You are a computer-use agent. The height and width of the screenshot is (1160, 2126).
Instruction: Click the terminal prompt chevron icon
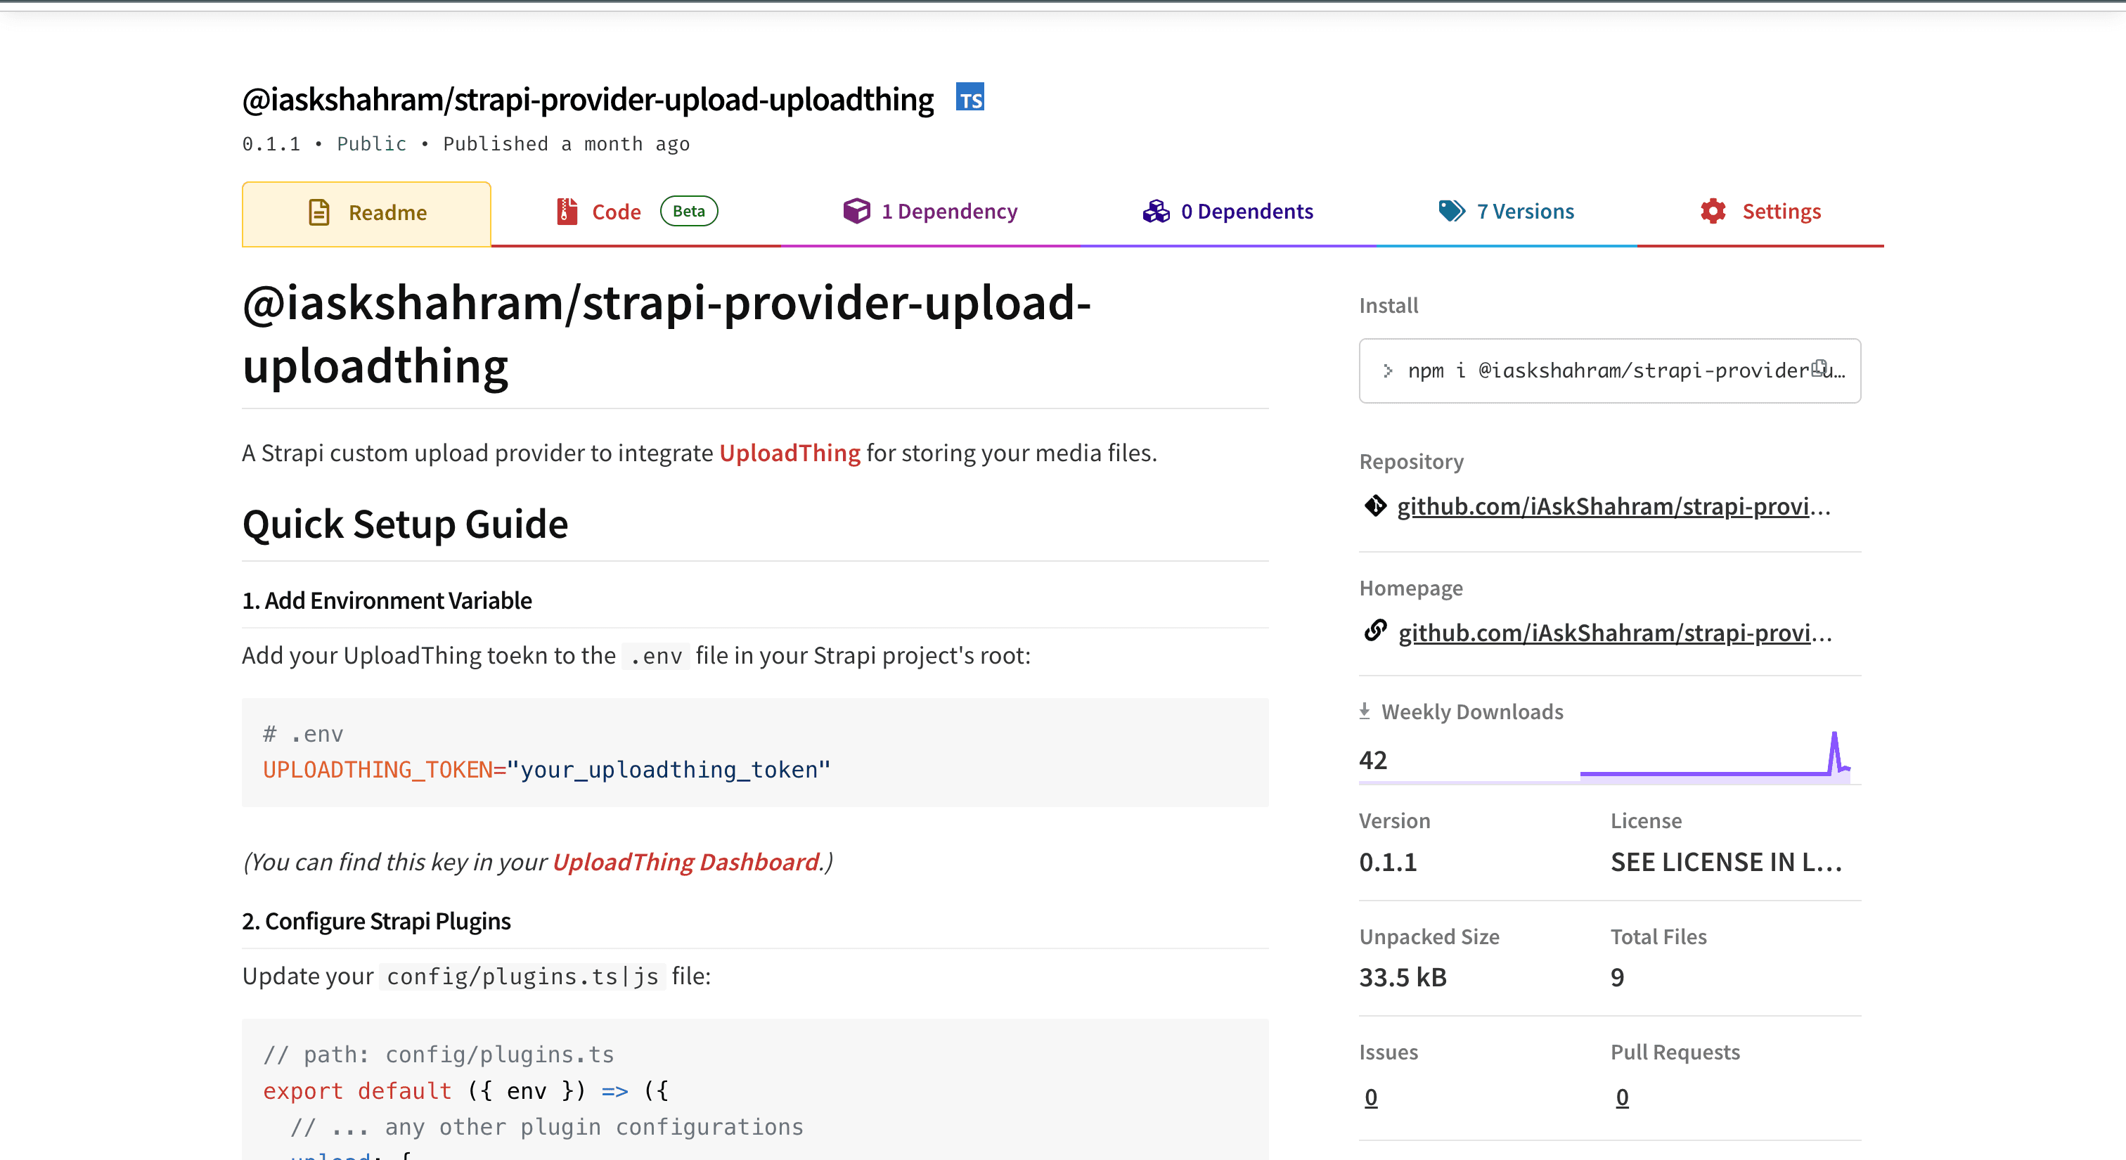[x=1387, y=370]
